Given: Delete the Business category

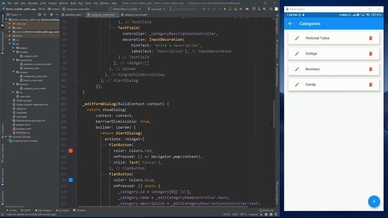Looking at the screenshot, I should coord(370,69).
